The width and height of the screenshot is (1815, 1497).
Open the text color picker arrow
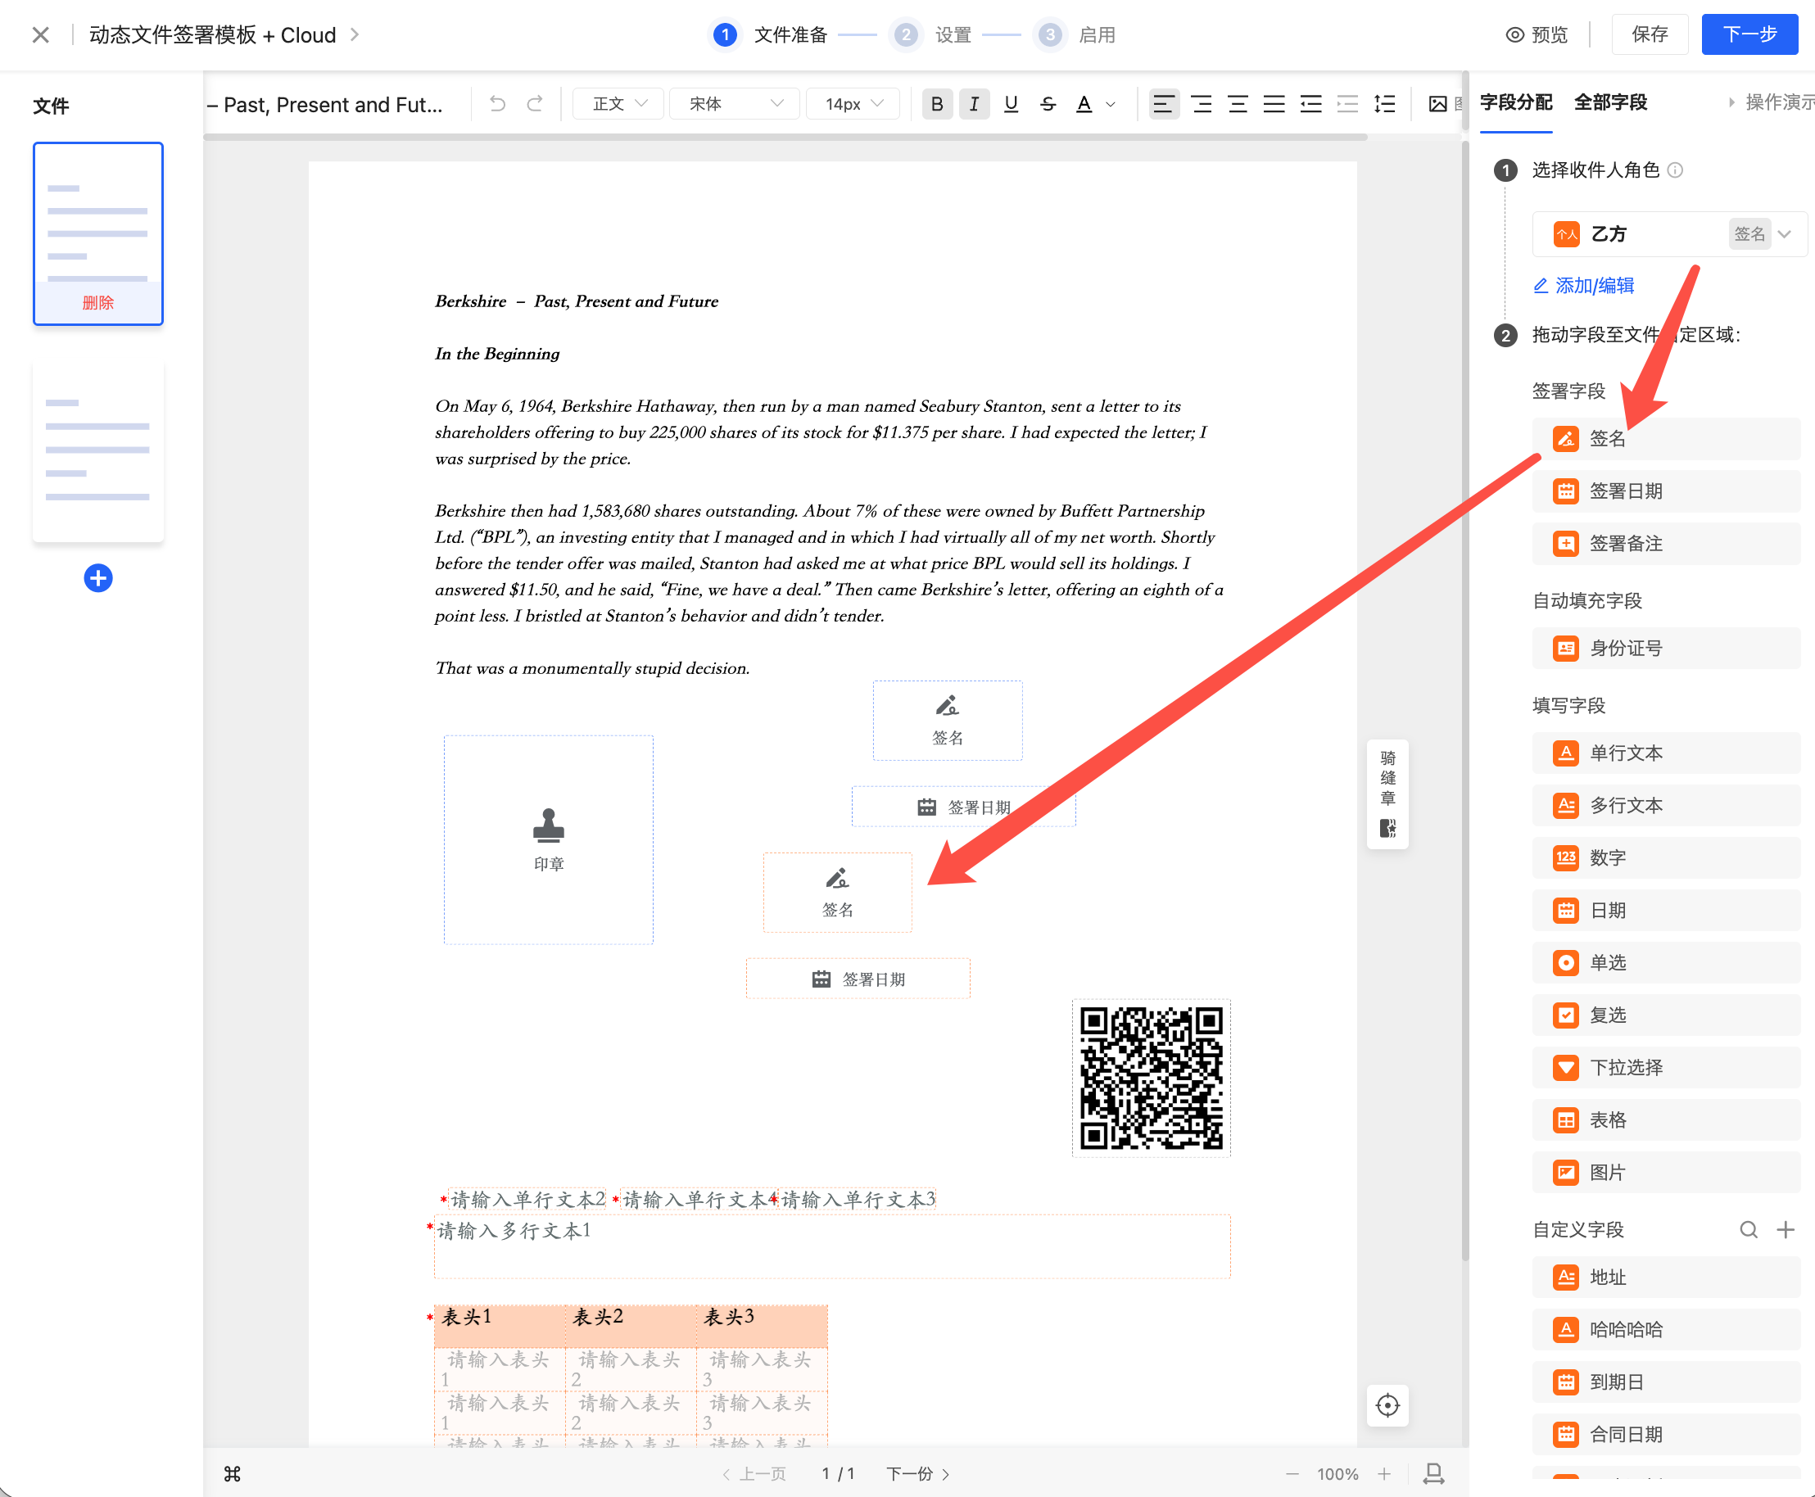click(x=1111, y=104)
